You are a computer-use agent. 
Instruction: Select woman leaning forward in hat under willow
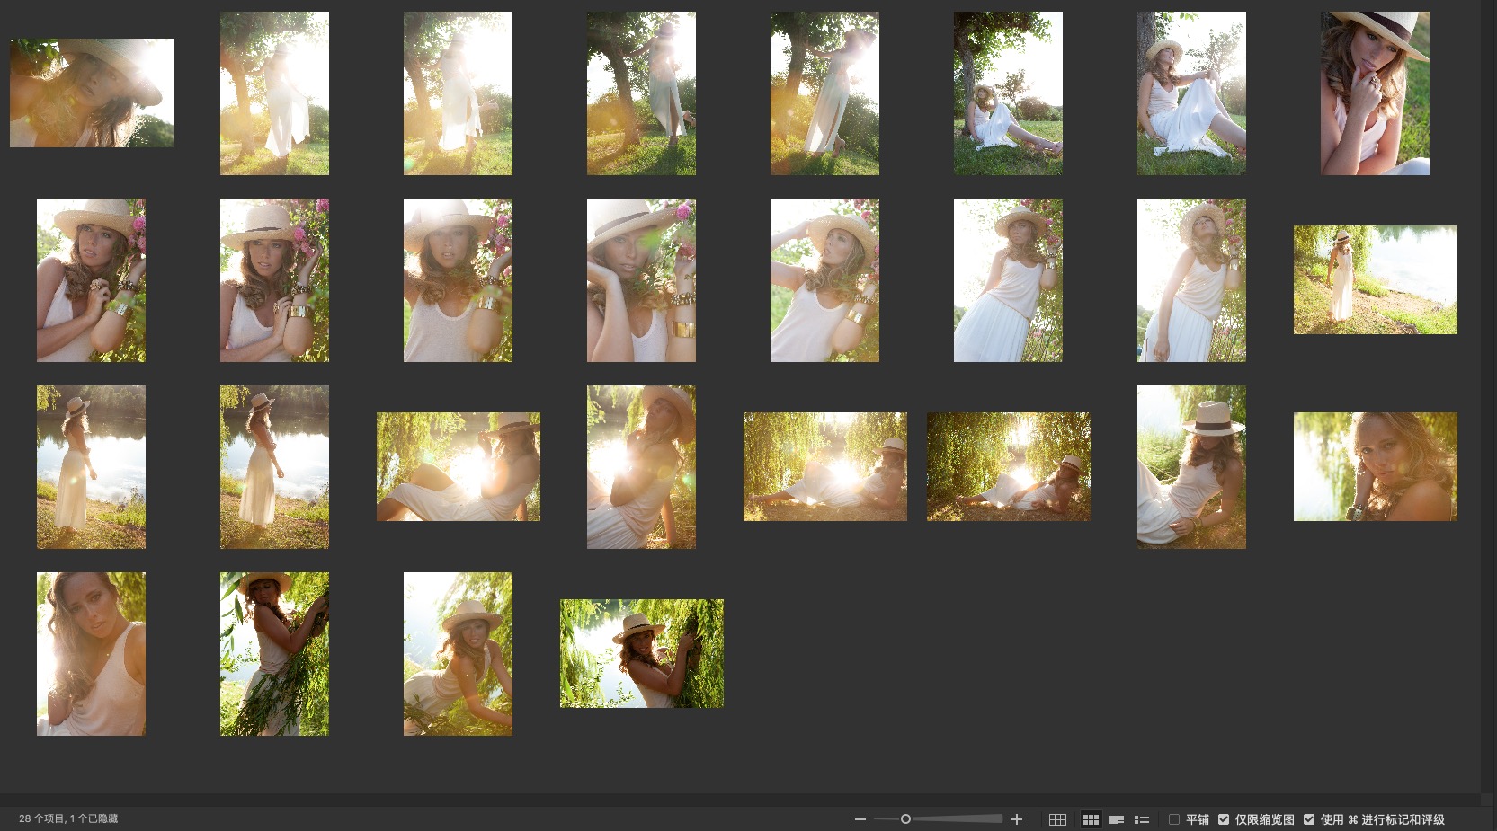coord(458,653)
